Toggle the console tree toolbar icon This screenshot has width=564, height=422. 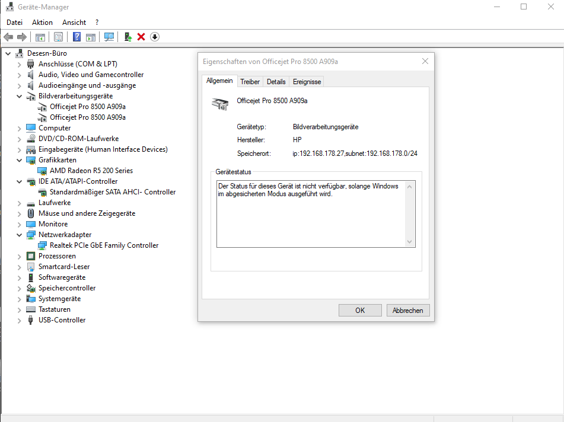(x=40, y=37)
